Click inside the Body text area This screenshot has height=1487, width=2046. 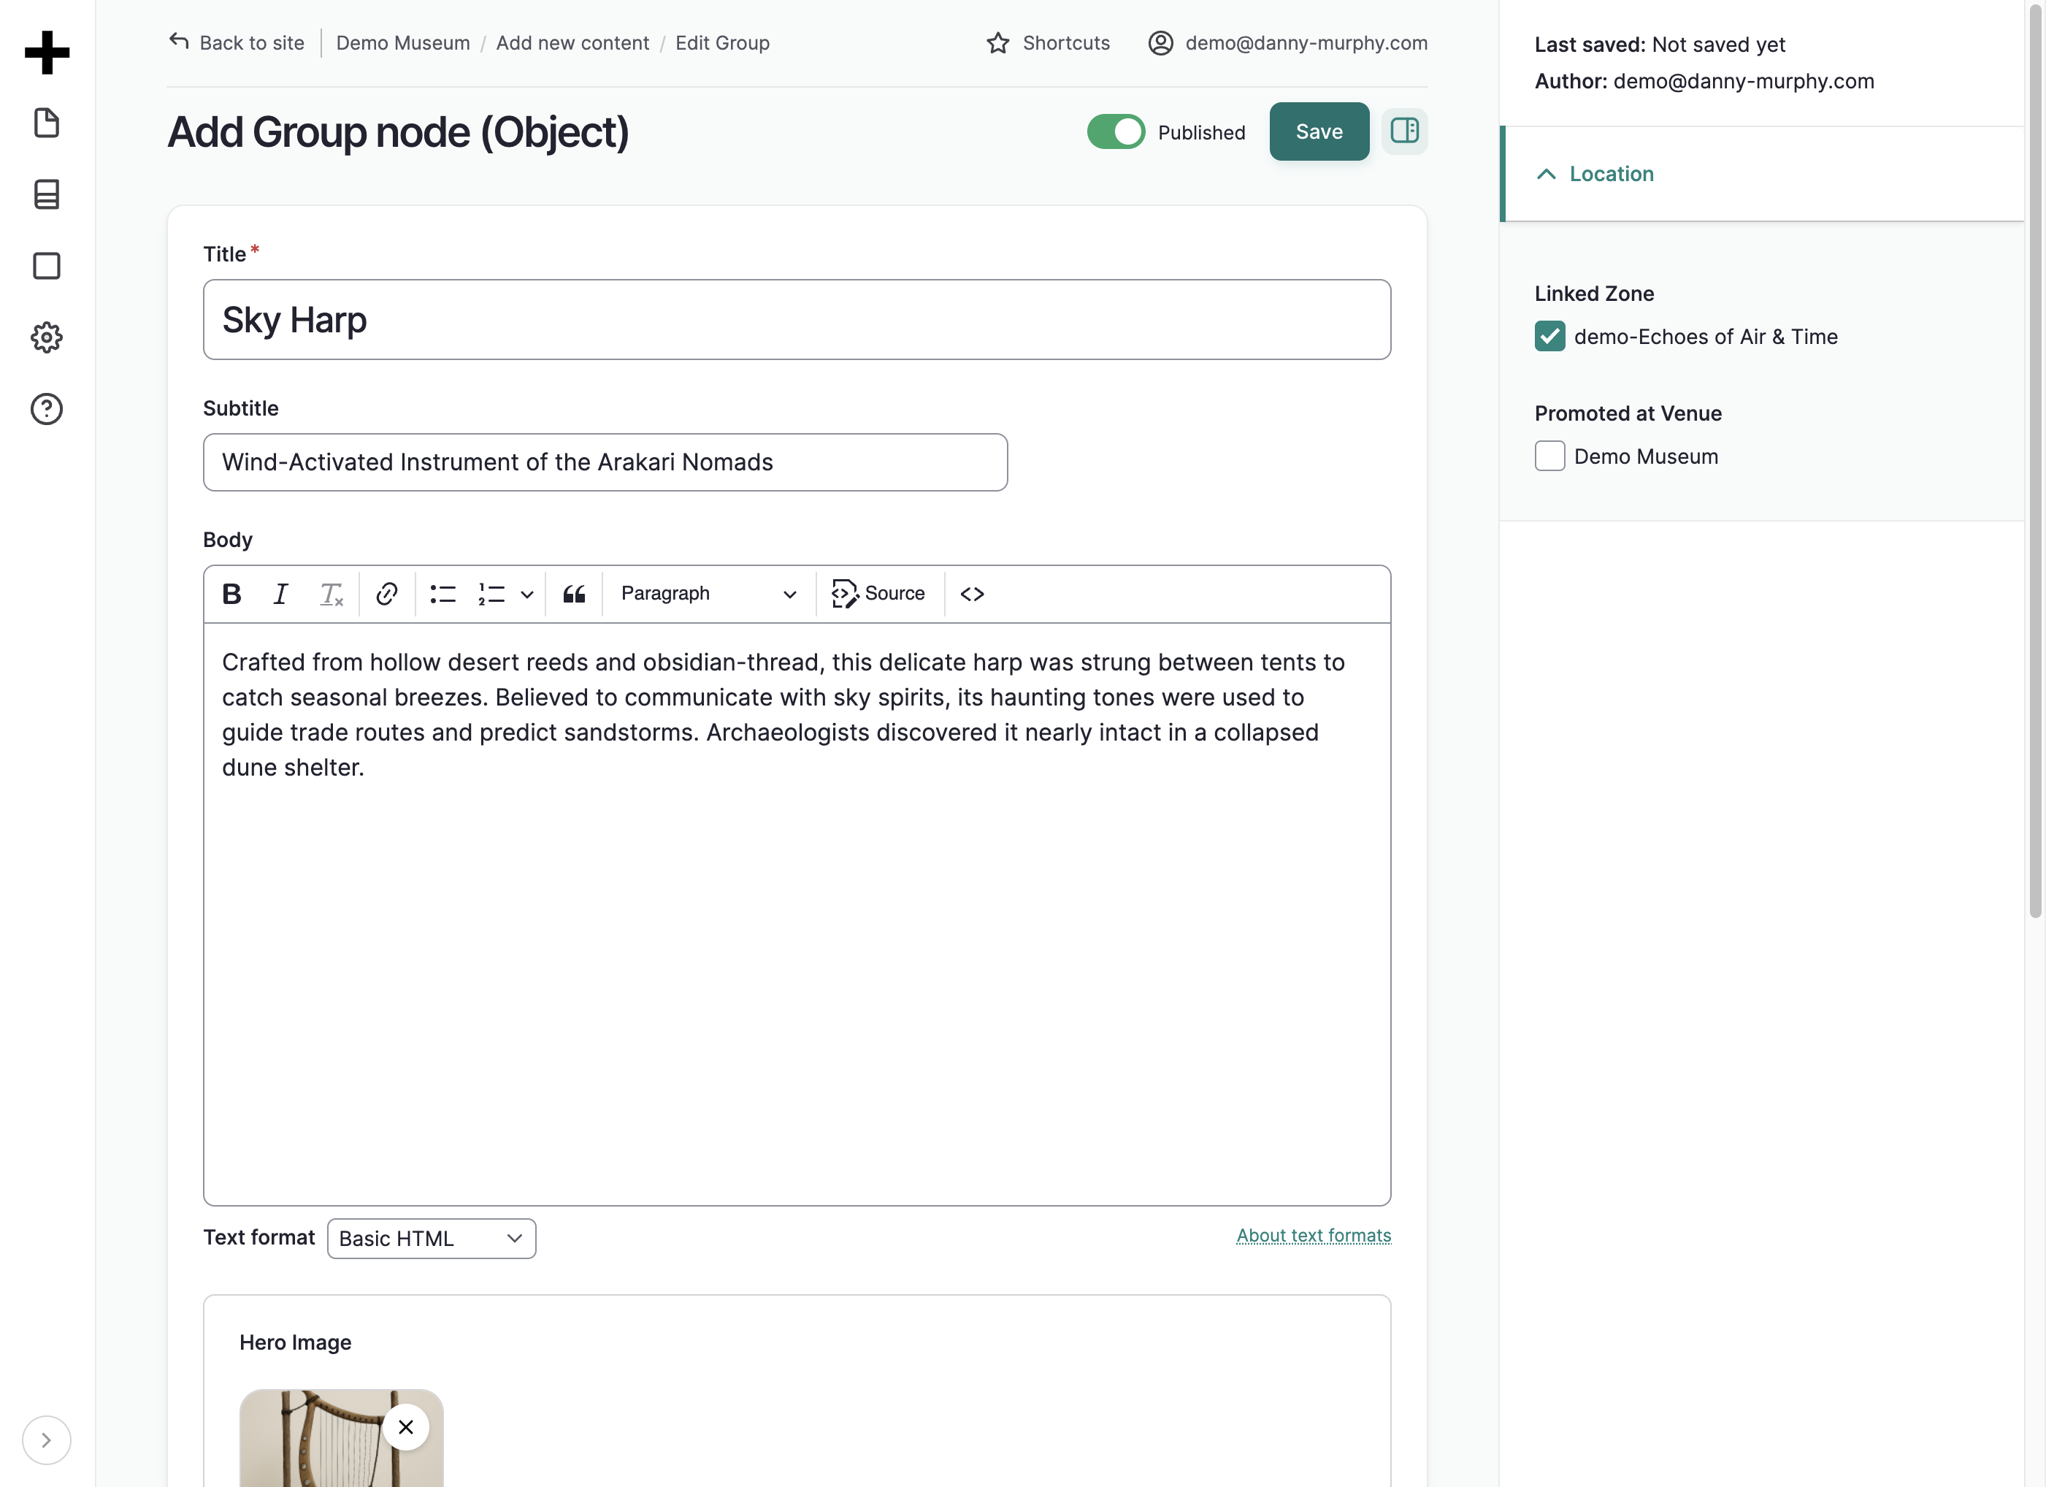click(x=797, y=914)
